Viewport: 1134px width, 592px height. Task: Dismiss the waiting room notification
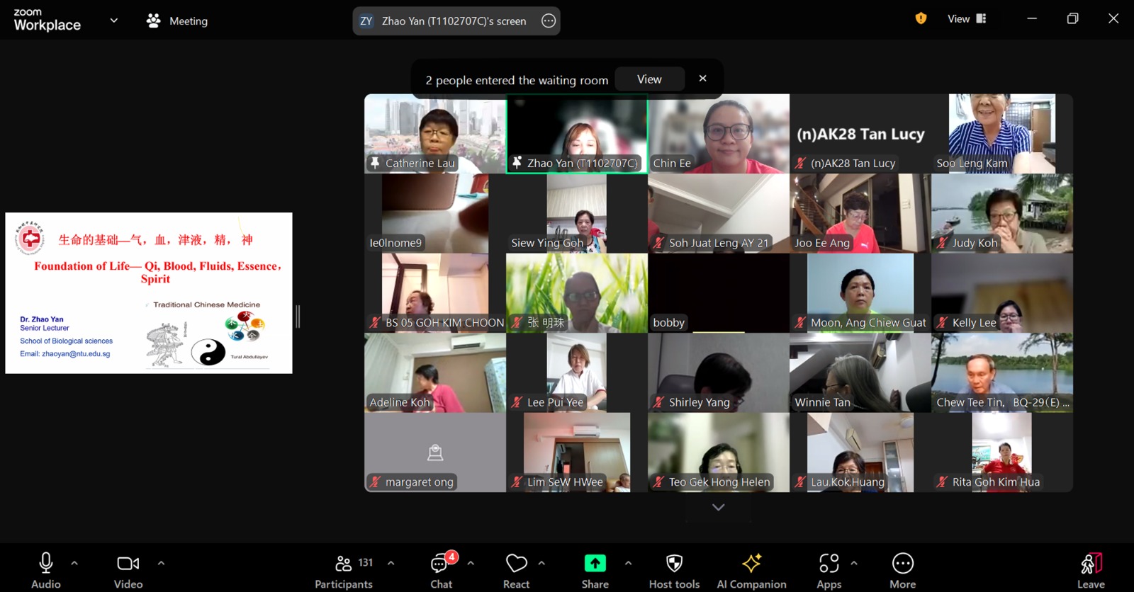pyautogui.click(x=702, y=79)
